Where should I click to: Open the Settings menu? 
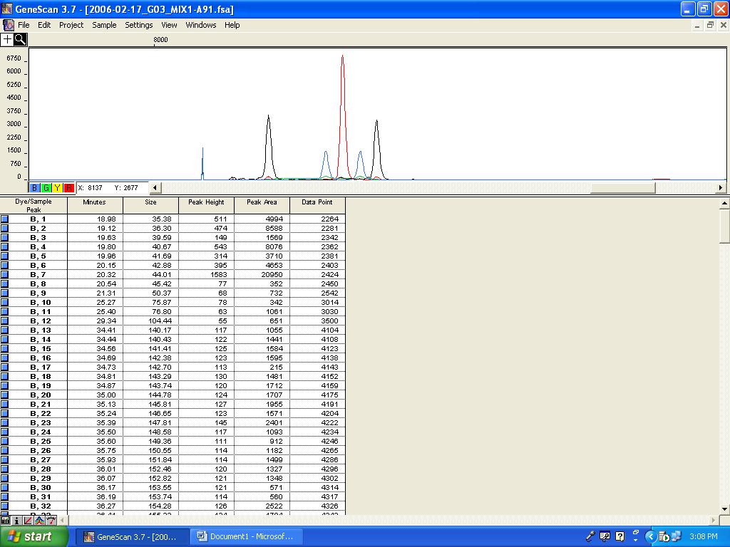[139, 25]
